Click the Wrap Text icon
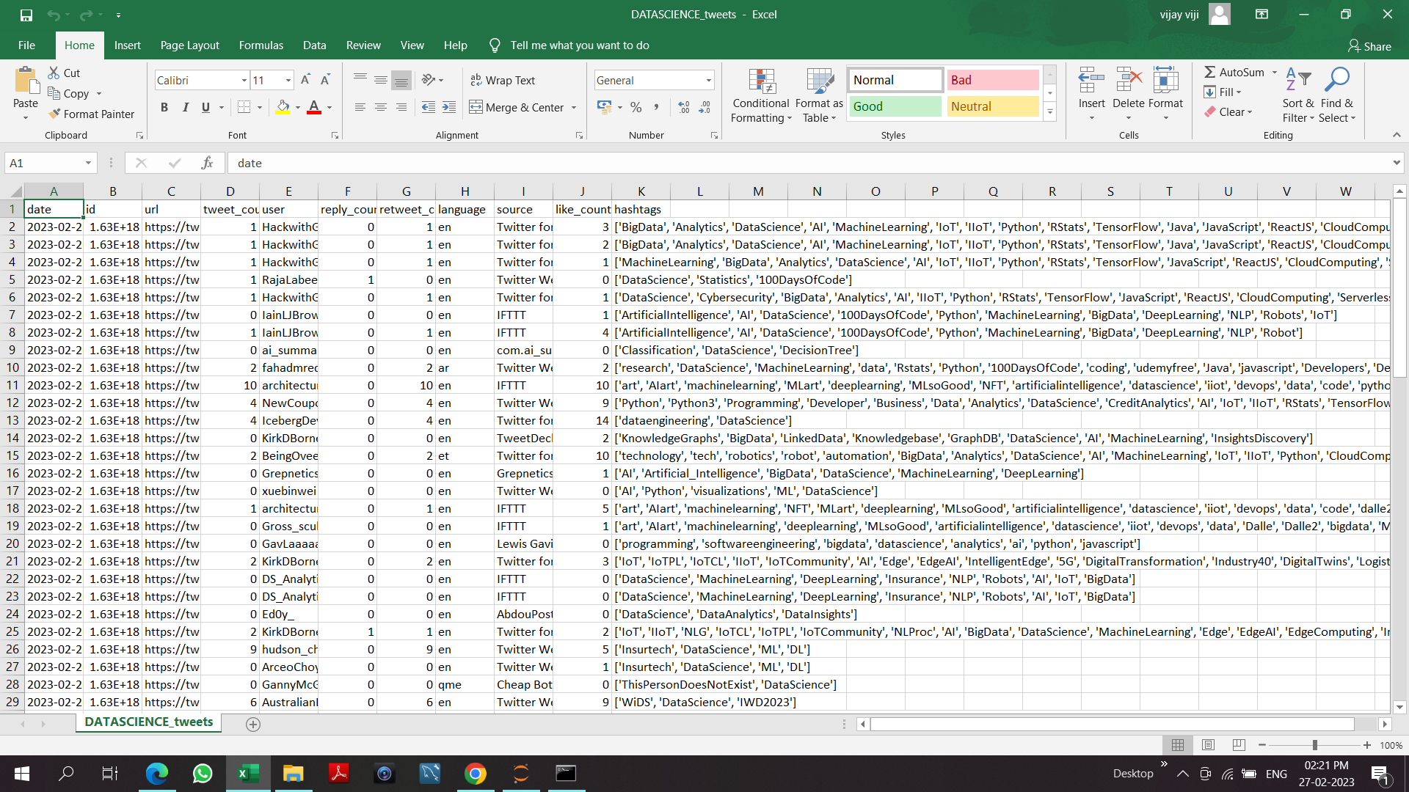The height and width of the screenshot is (792, 1409). [476, 80]
